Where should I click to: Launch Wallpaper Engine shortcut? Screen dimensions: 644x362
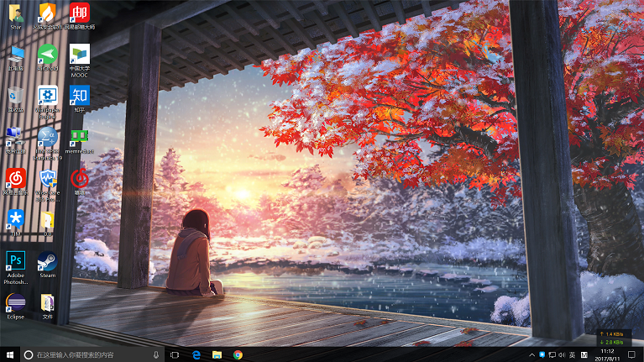(x=47, y=102)
